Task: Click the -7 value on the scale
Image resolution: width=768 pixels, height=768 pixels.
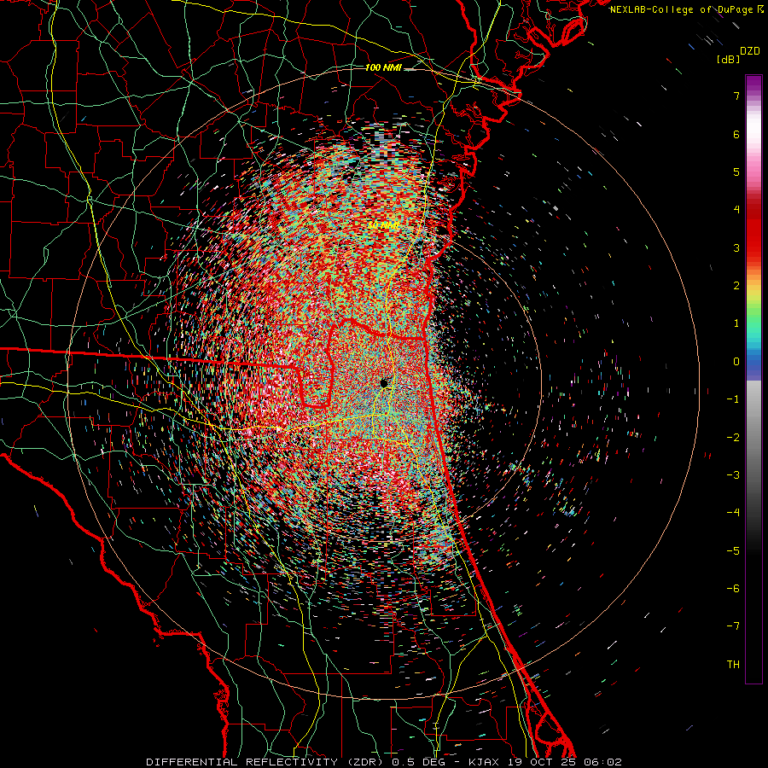Action: [x=733, y=626]
